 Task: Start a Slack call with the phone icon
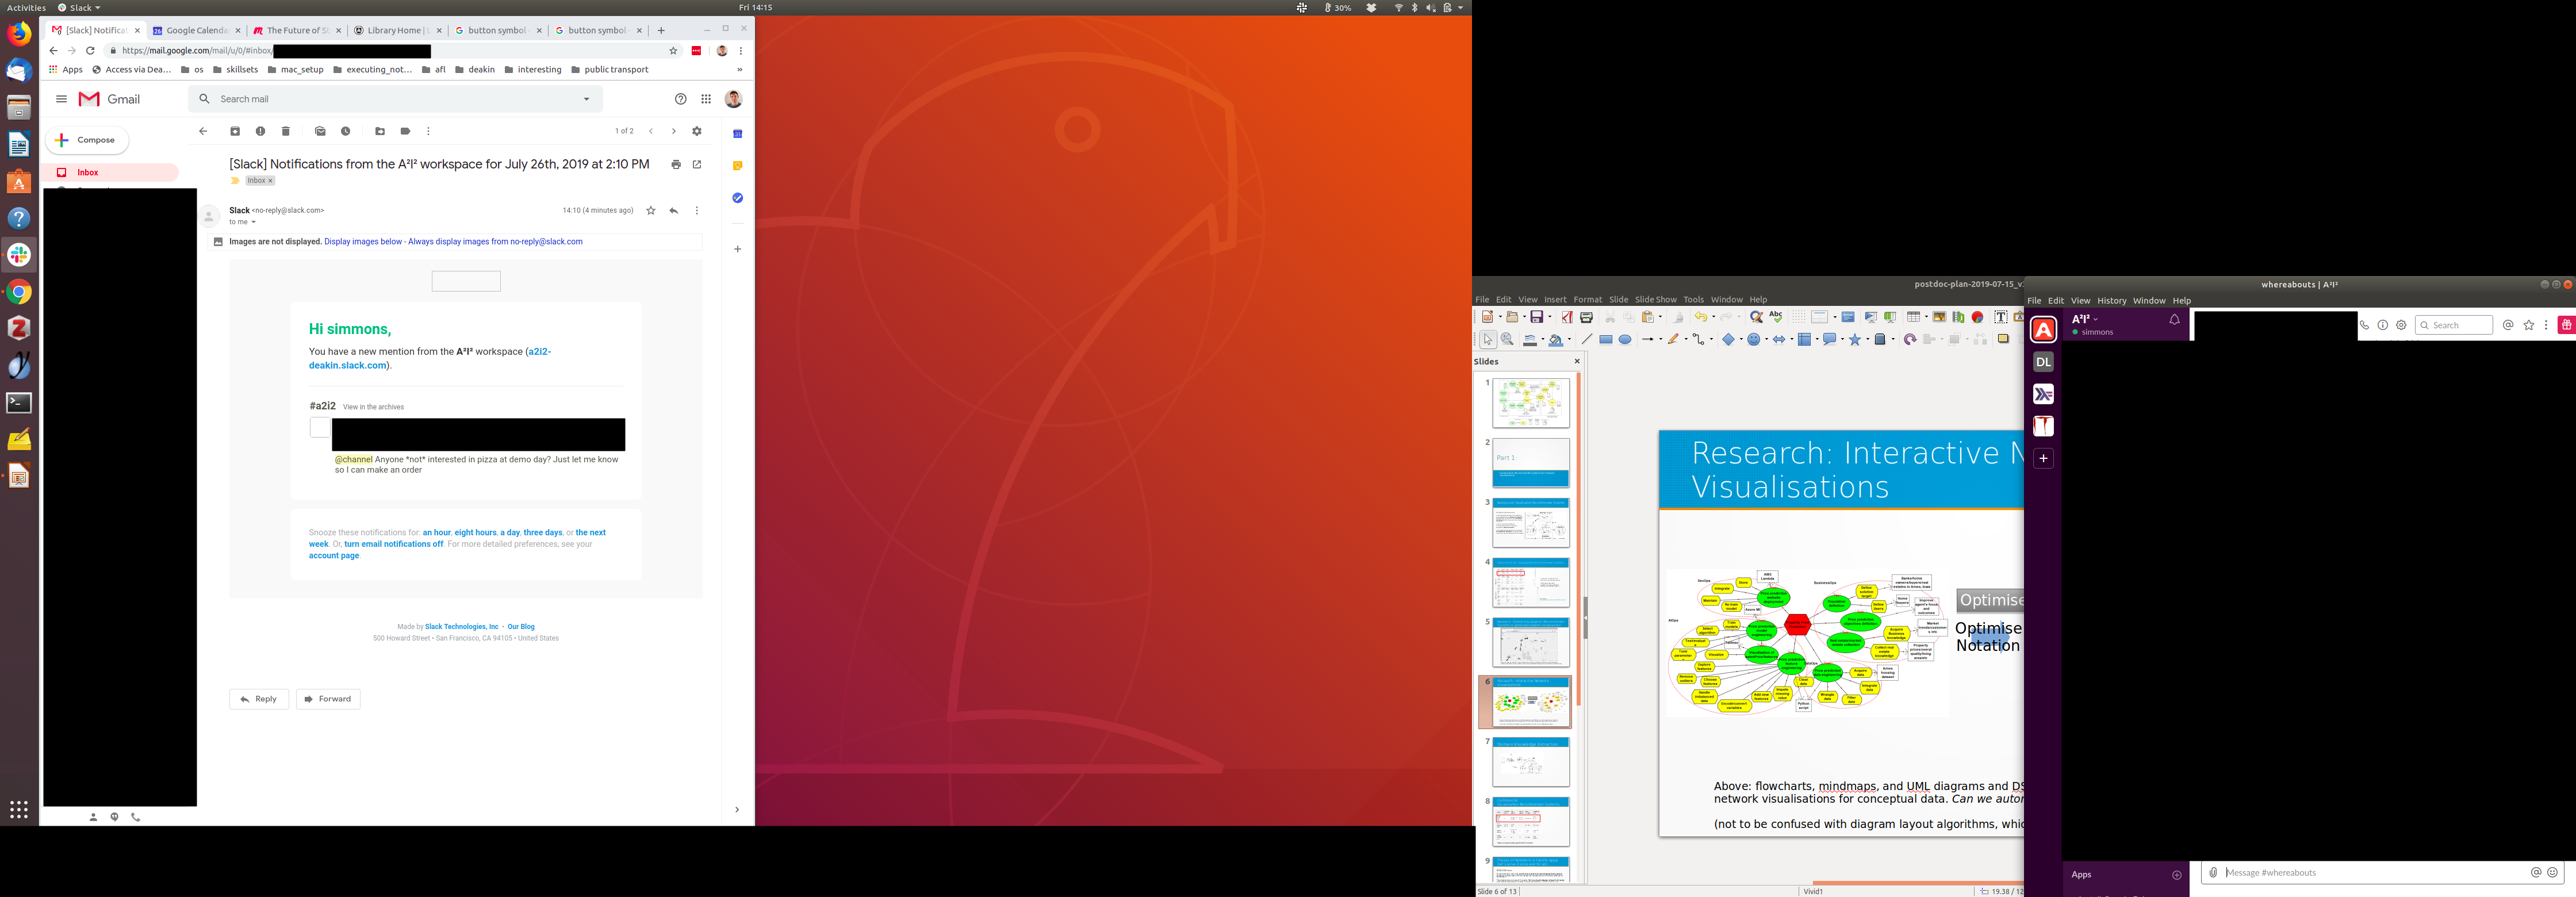2365,325
